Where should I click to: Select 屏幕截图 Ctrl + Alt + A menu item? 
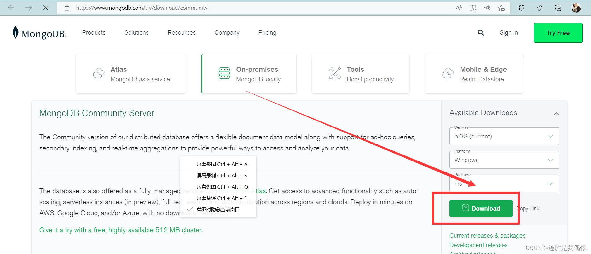click(x=218, y=164)
